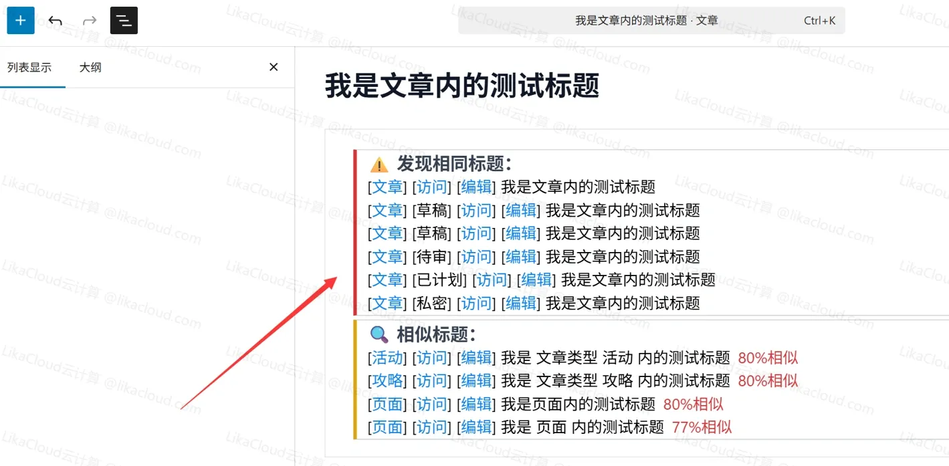Click 访问 on the 页面 77%相似 entry
The height and width of the screenshot is (466, 949).
point(432,427)
